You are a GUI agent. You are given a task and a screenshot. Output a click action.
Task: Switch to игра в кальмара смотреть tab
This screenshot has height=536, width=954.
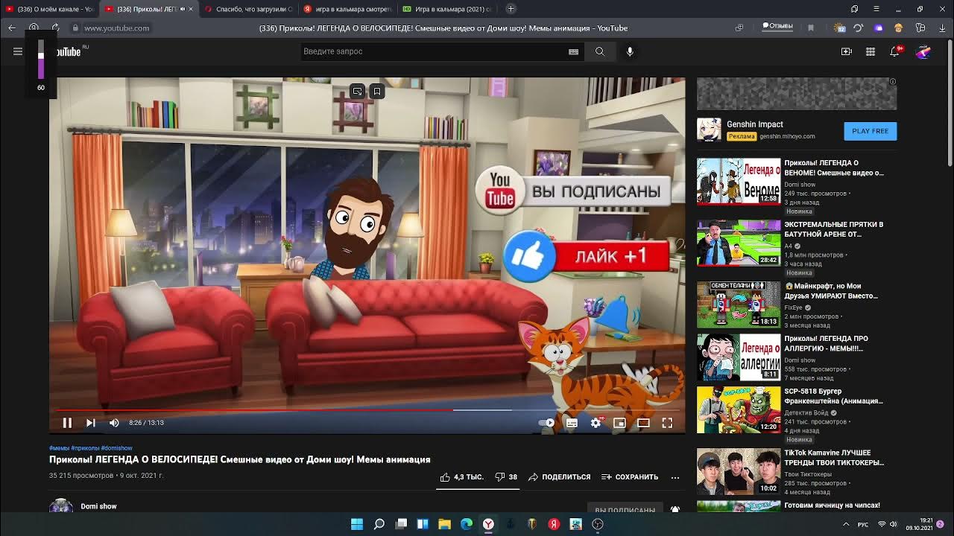[x=347, y=9]
